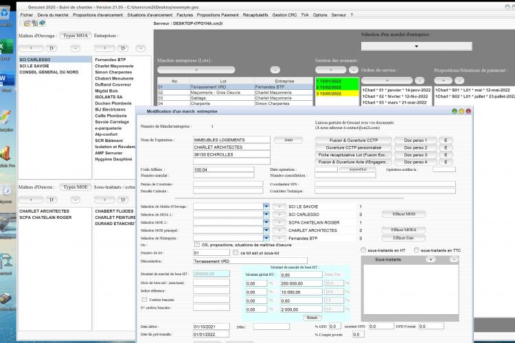This screenshot has width=515, height=343.
Task: Select '1Charl * 02 * février * 12-fév-2022' order
Action: coord(396,97)
